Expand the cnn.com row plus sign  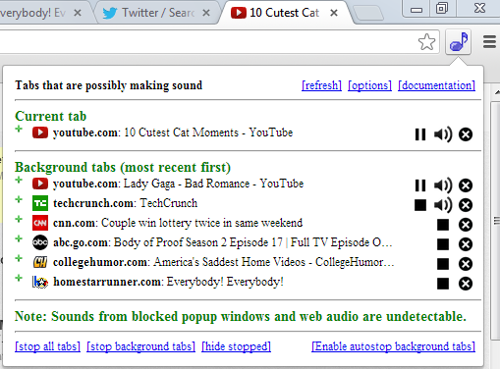19,219
